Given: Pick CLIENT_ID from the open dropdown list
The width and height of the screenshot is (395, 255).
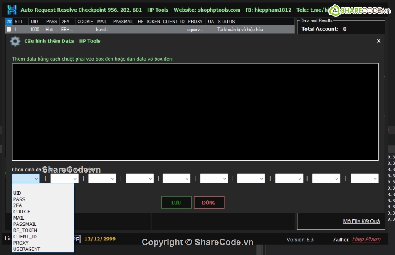Looking at the screenshot, I should click(43, 237).
